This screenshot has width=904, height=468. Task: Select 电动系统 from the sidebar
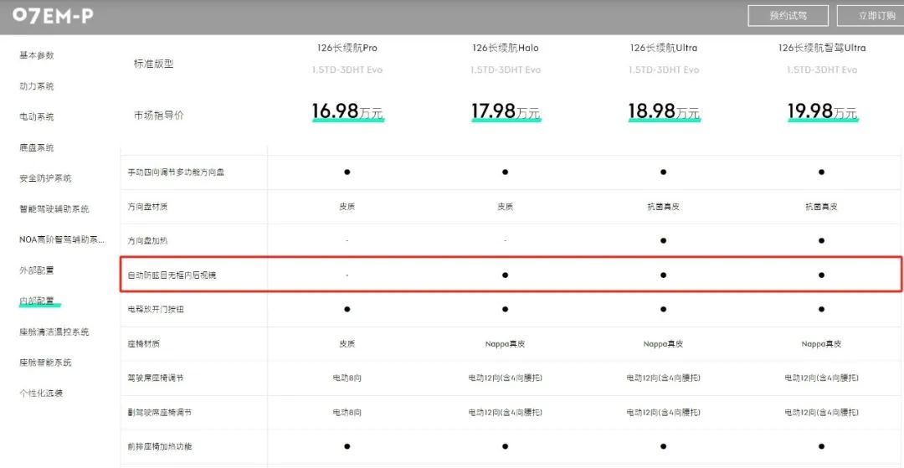tap(37, 117)
